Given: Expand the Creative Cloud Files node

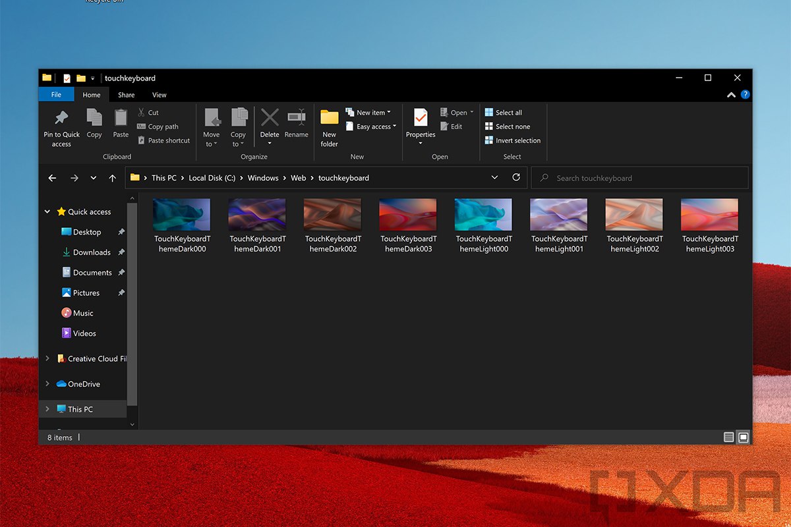Looking at the screenshot, I should point(47,359).
